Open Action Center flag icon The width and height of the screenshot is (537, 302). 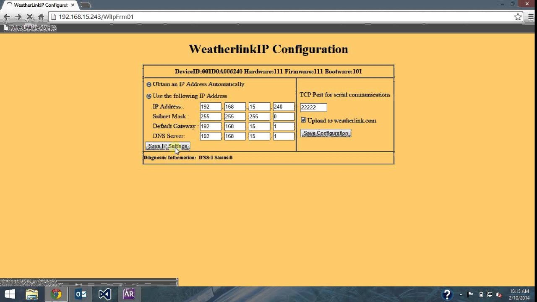click(471, 294)
